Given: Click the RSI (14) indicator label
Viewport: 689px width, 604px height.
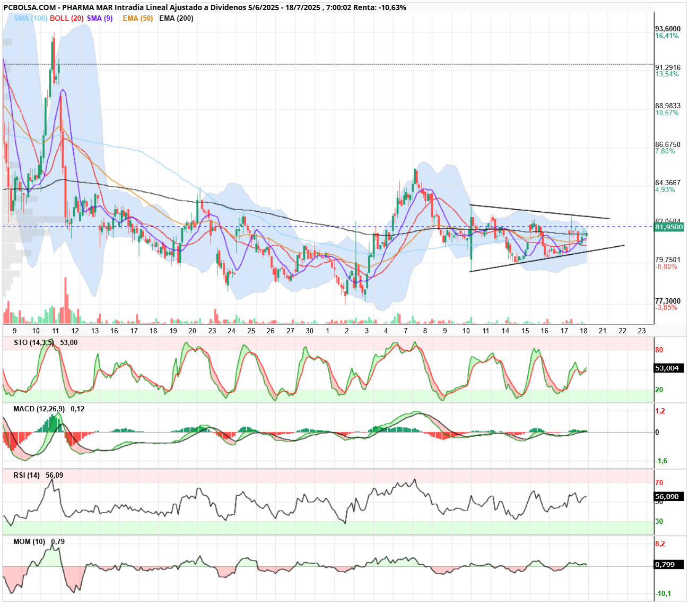Looking at the screenshot, I should tap(27, 475).
